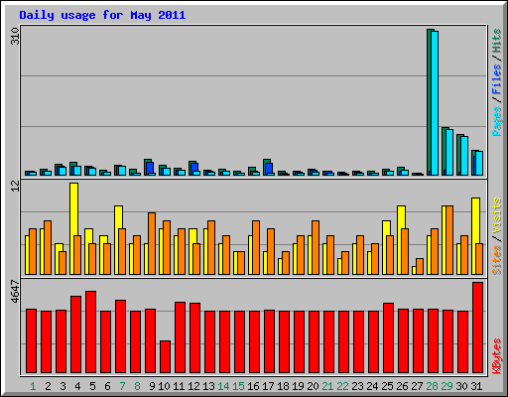
Task: Select the blue files bar for day 9
Action: click(150, 168)
